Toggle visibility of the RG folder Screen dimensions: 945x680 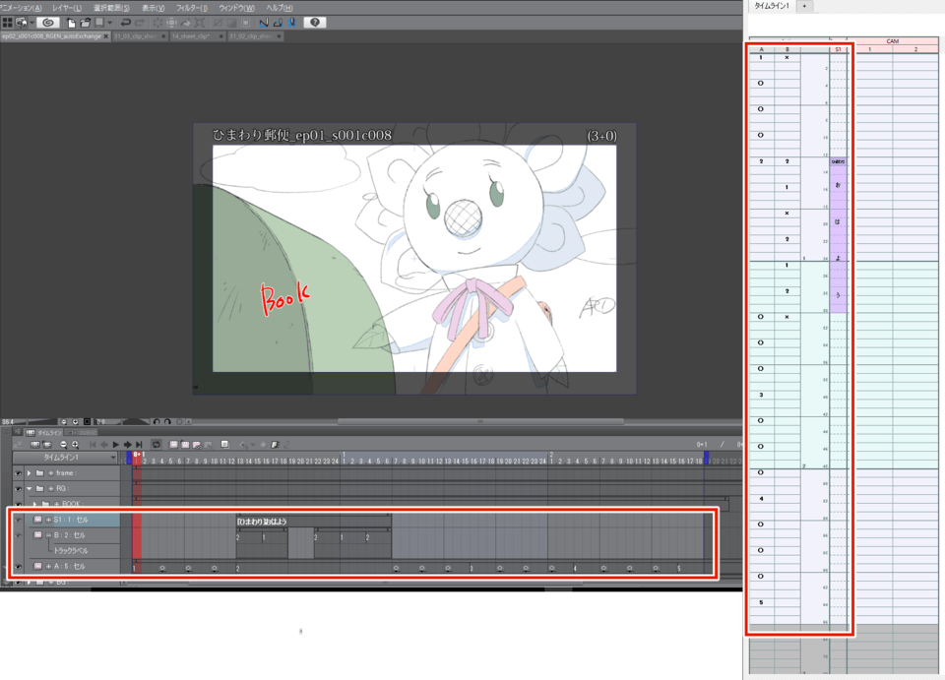(18, 488)
